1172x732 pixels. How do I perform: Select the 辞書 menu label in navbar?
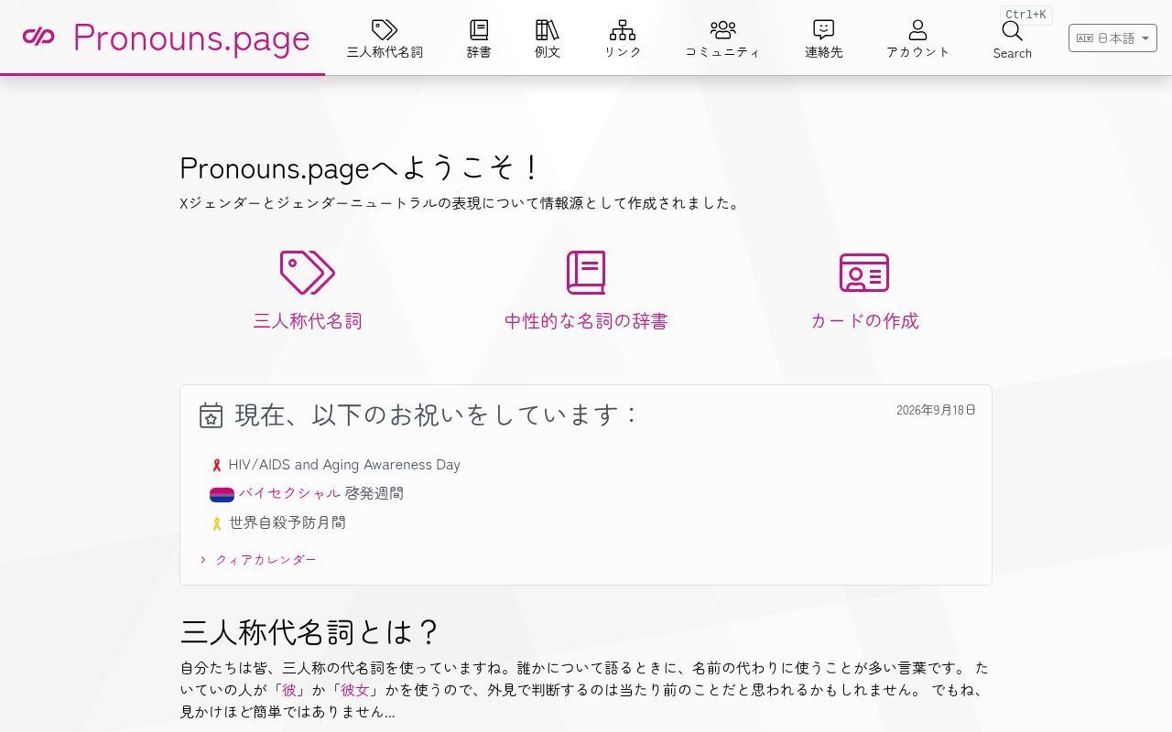tap(479, 52)
